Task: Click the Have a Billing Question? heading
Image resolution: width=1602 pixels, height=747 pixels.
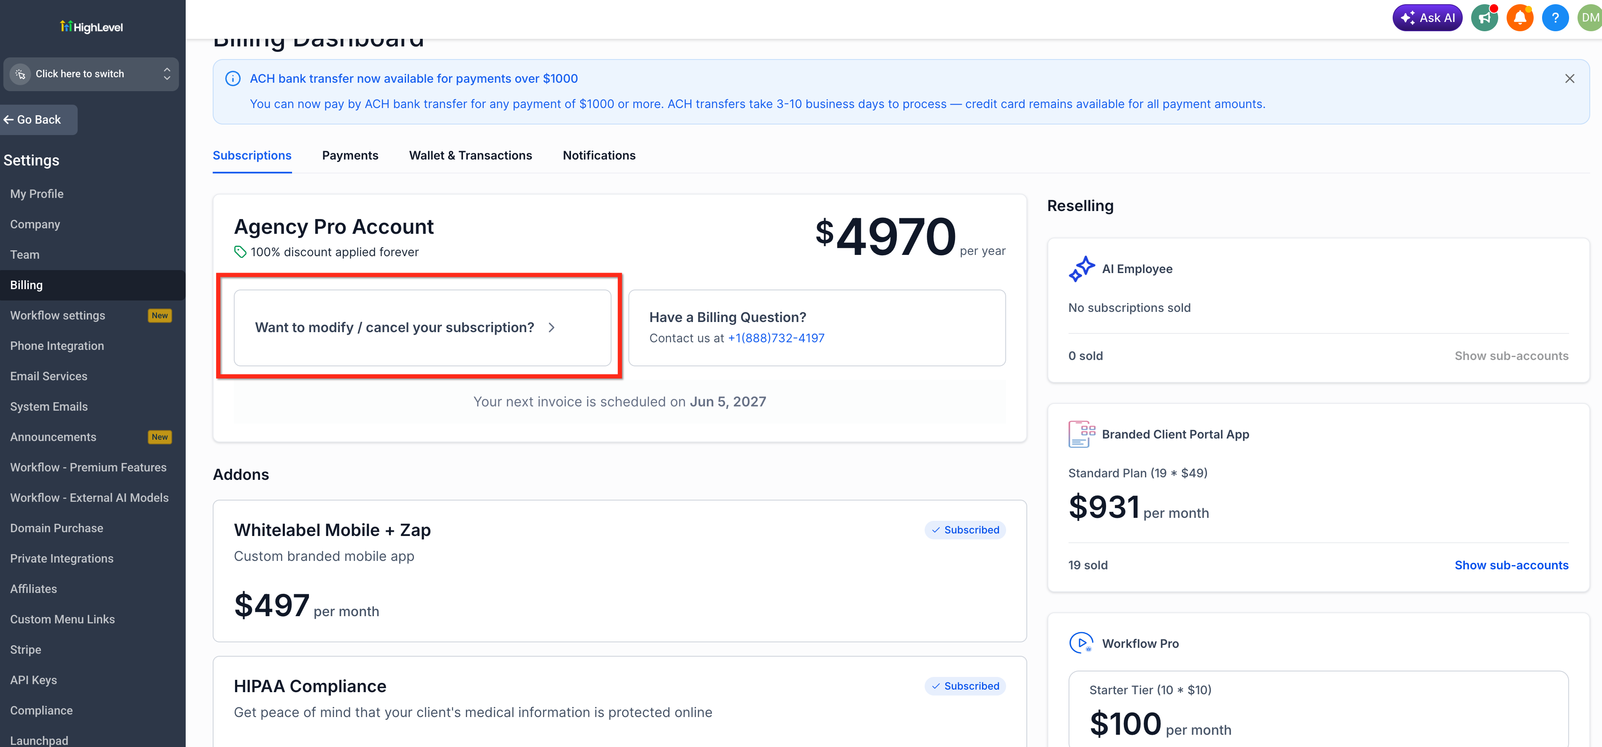Action: (728, 317)
